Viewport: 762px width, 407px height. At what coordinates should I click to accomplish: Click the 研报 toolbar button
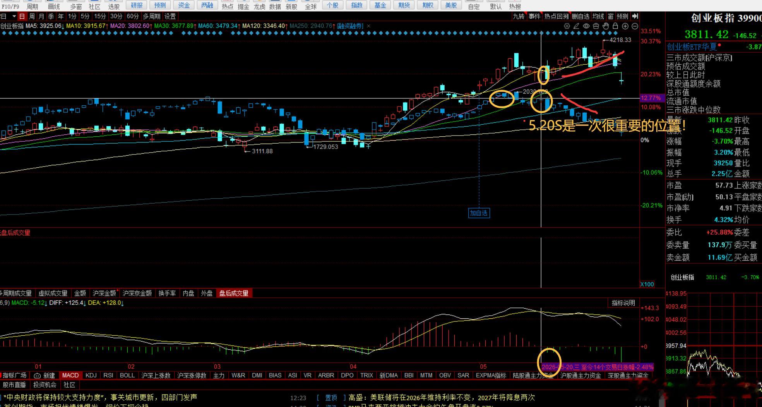pos(137,5)
